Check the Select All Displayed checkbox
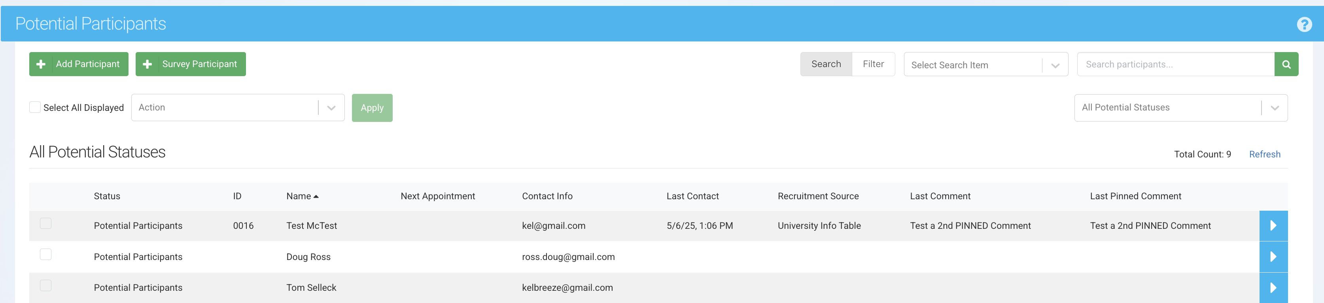Screen dimensions: 1324x303 [35, 107]
